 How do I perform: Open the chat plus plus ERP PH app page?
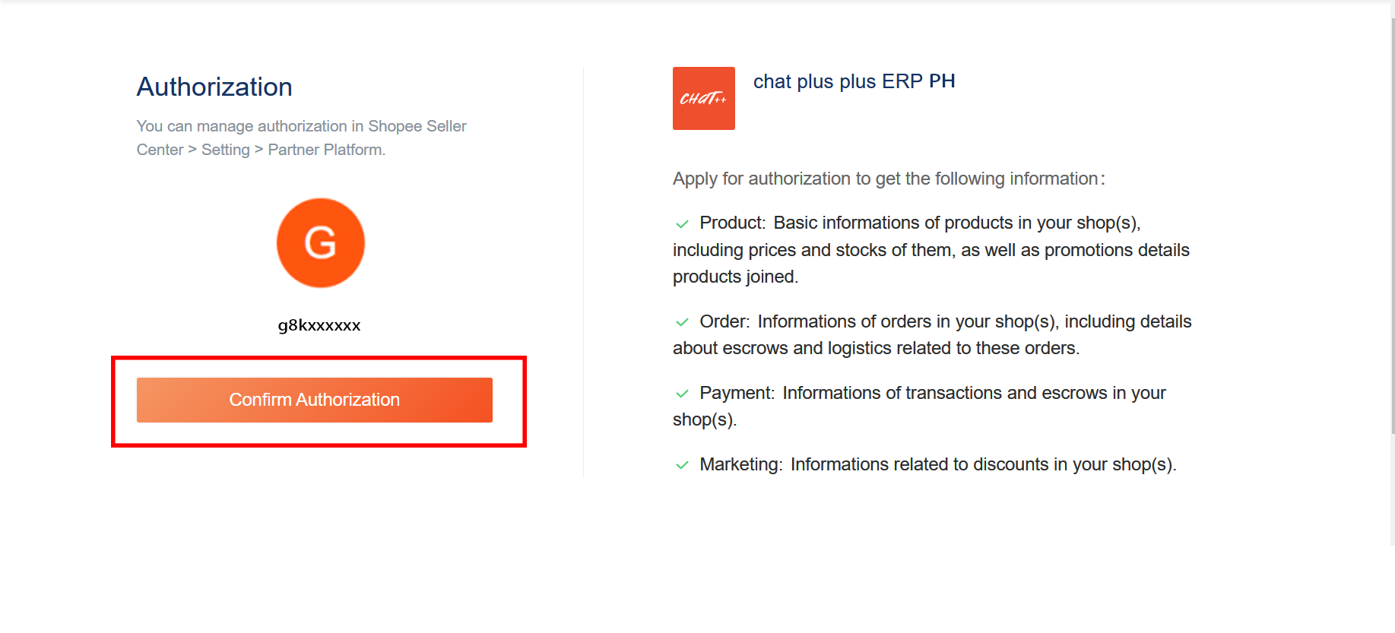pos(854,81)
